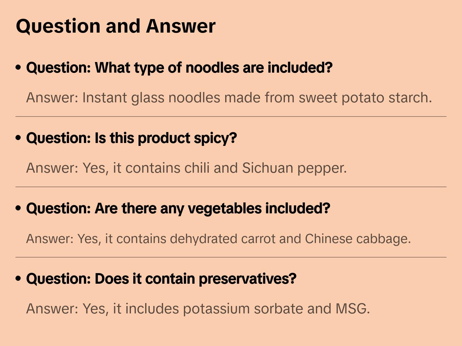Click the divider line below the noodles answer
462x346 pixels.
231,117
